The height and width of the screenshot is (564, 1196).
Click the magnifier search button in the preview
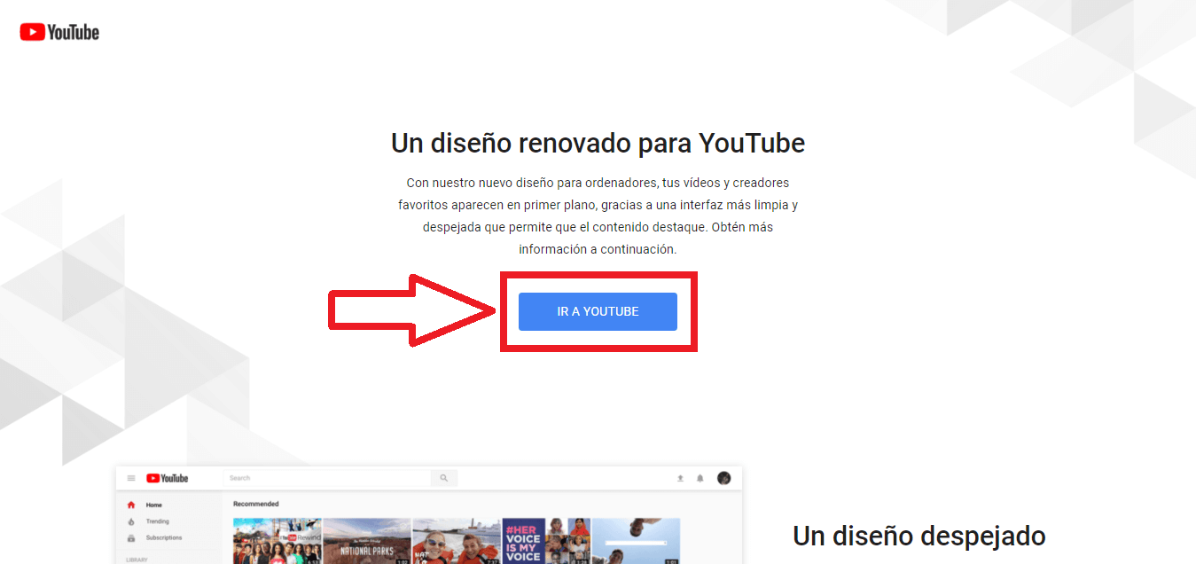(444, 478)
